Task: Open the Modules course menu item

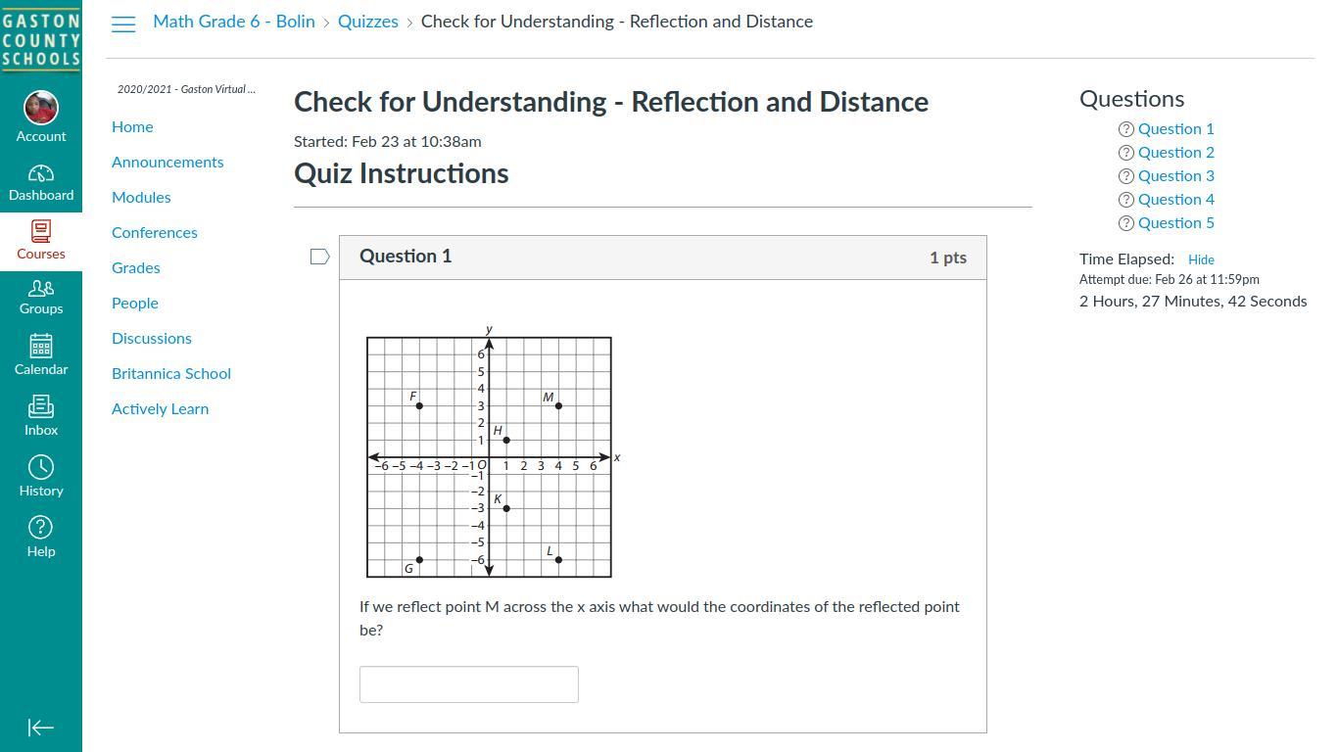Action: click(141, 197)
